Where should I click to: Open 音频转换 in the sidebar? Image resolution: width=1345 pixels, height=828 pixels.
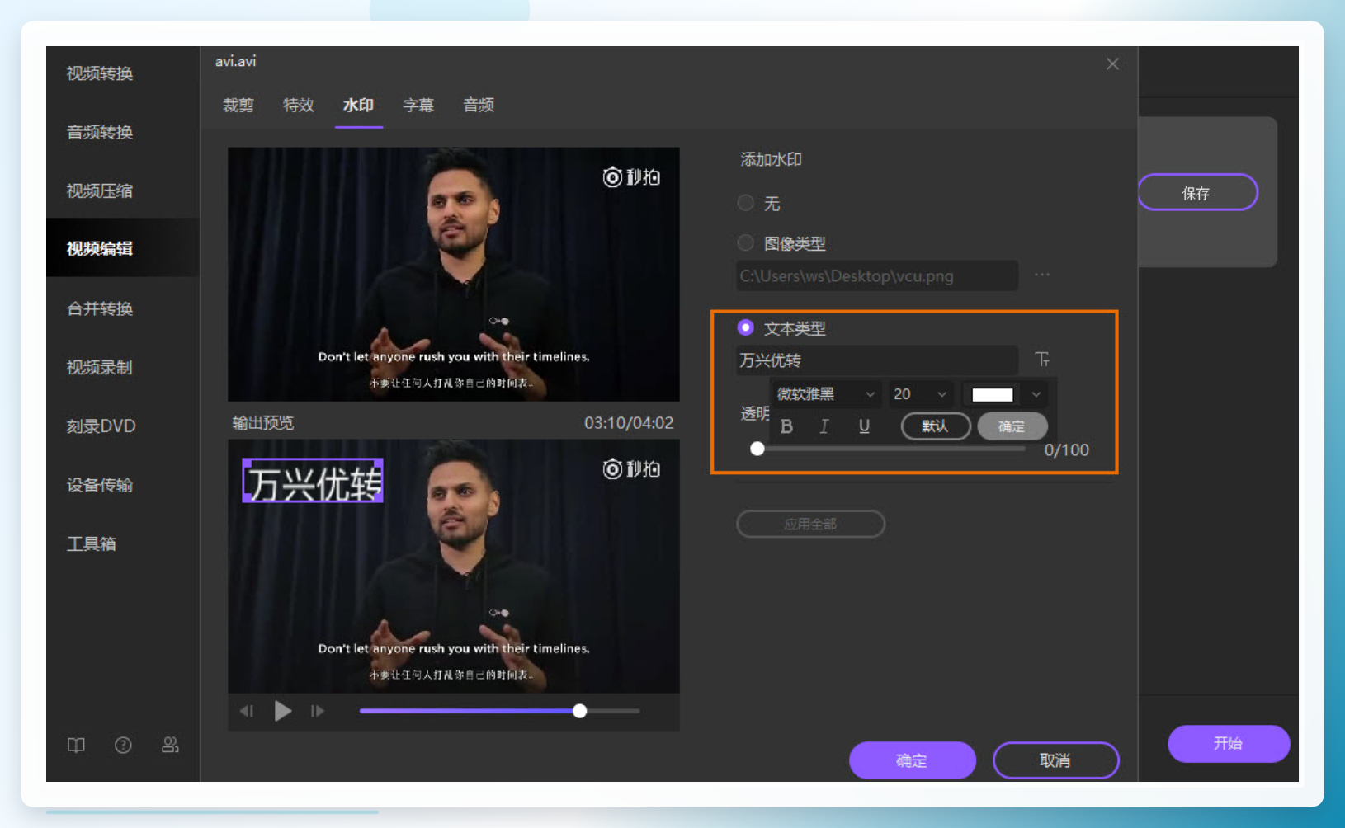[100, 132]
